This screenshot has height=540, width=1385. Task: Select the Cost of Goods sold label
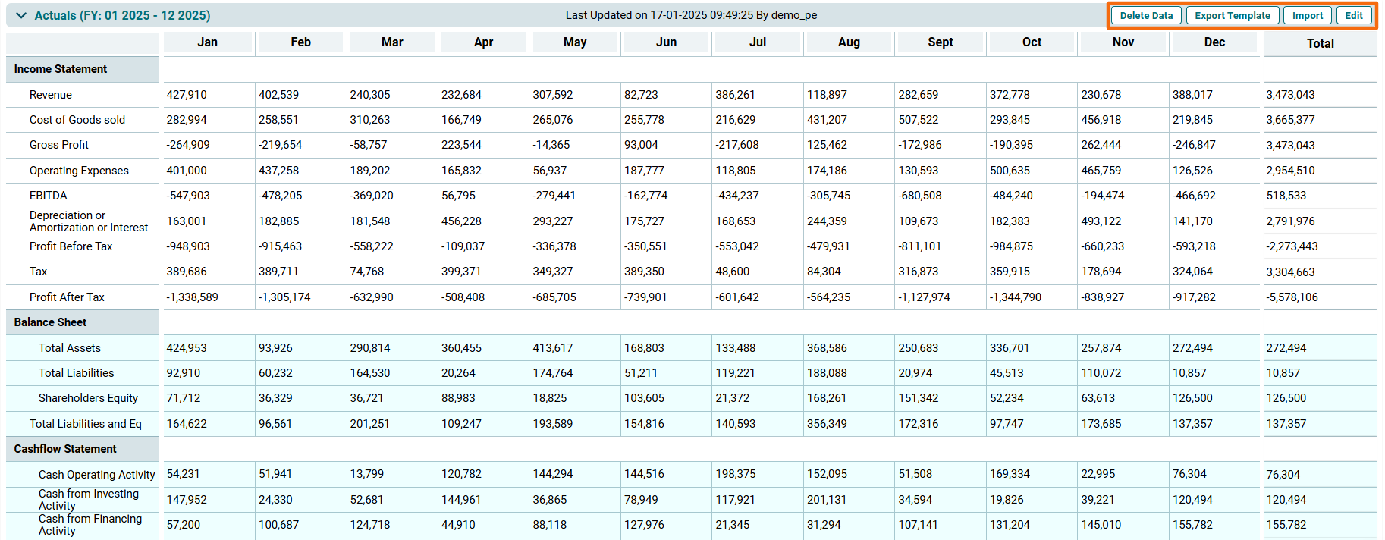77,120
